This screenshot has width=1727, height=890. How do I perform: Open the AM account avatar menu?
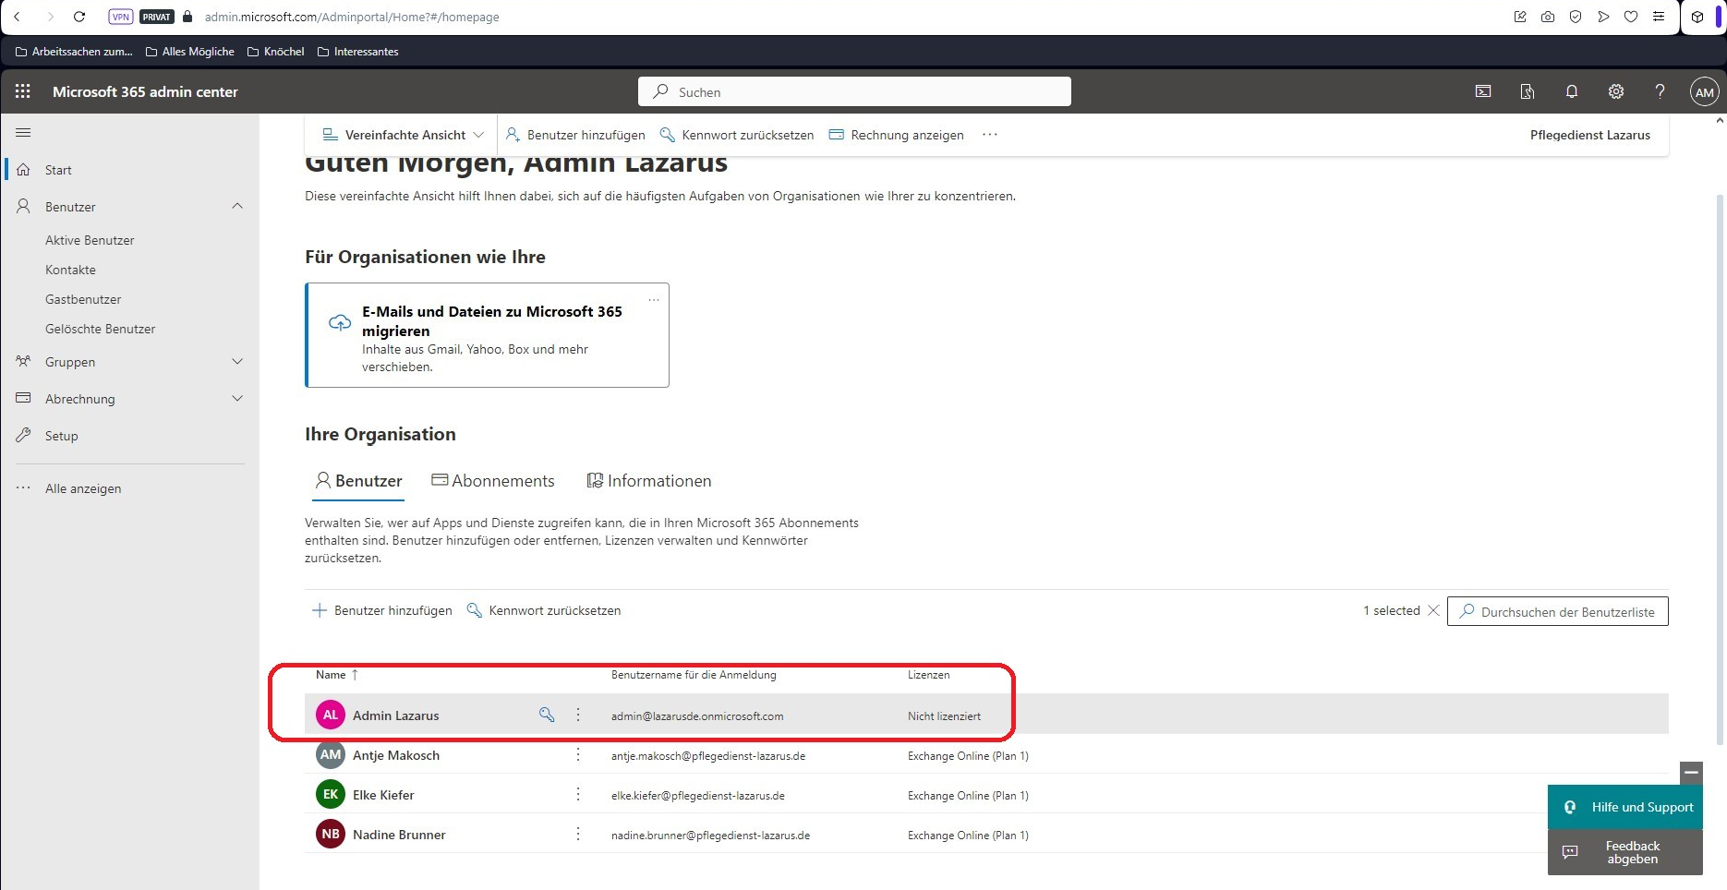(x=1704, y=91)
